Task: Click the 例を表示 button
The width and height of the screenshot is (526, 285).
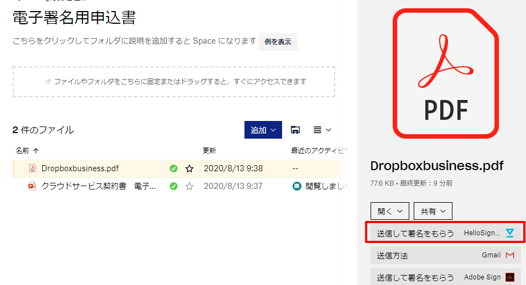Action: 278,42
